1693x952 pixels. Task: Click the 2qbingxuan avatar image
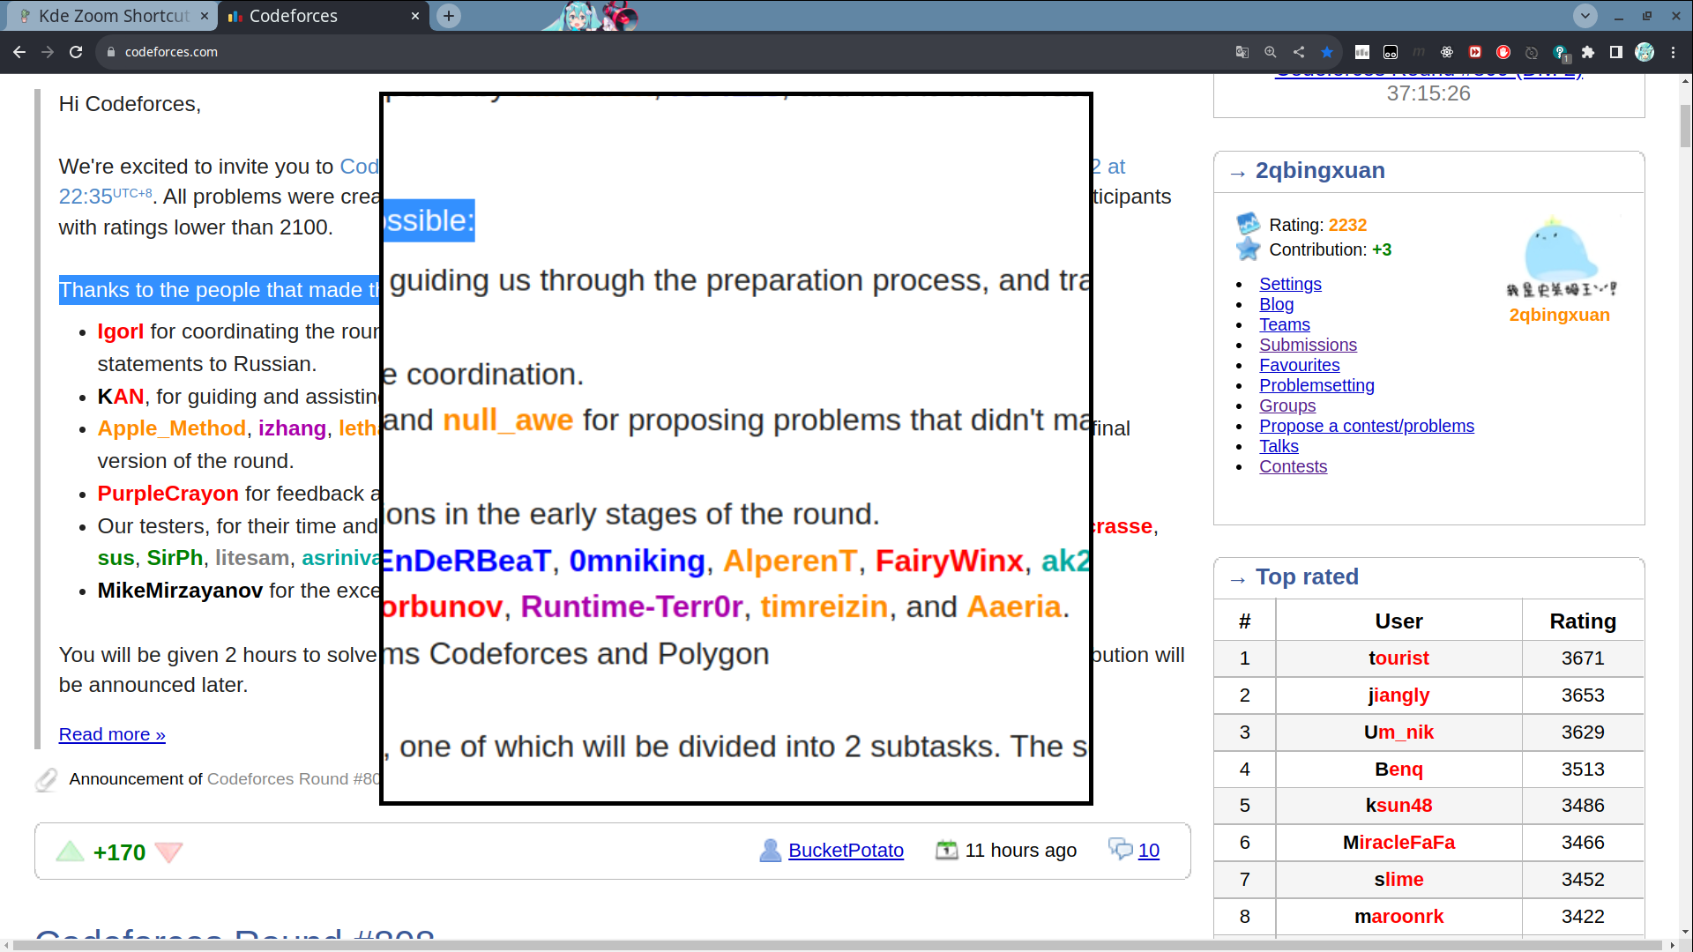(x=1560, y=256)
